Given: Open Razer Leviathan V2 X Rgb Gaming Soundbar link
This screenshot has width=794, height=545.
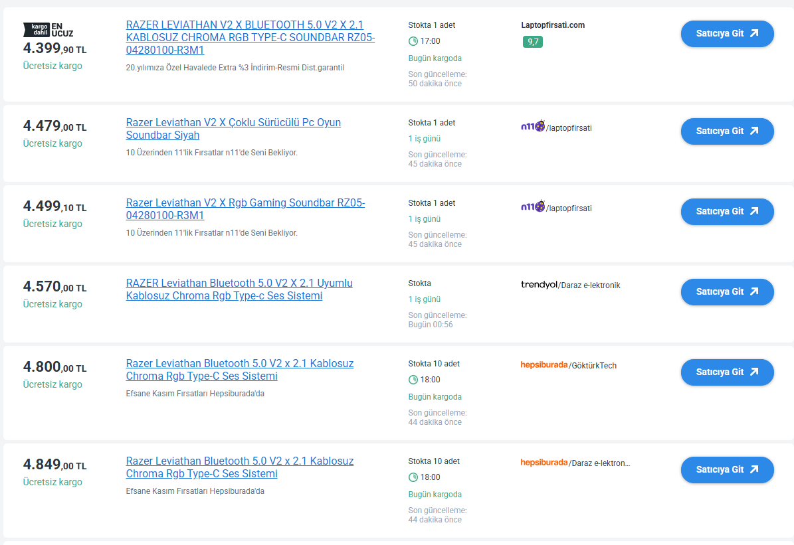Looking at the screenshot, I should [x=246, y=209].
